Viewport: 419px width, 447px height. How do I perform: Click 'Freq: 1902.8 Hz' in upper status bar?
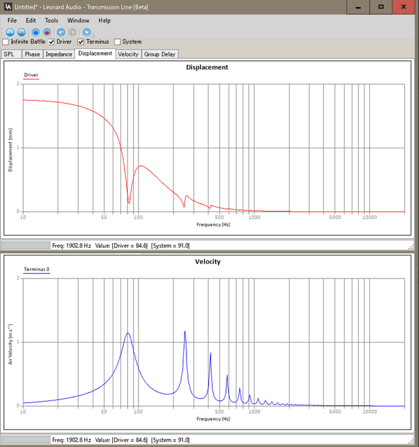click(x=71, y=246)
